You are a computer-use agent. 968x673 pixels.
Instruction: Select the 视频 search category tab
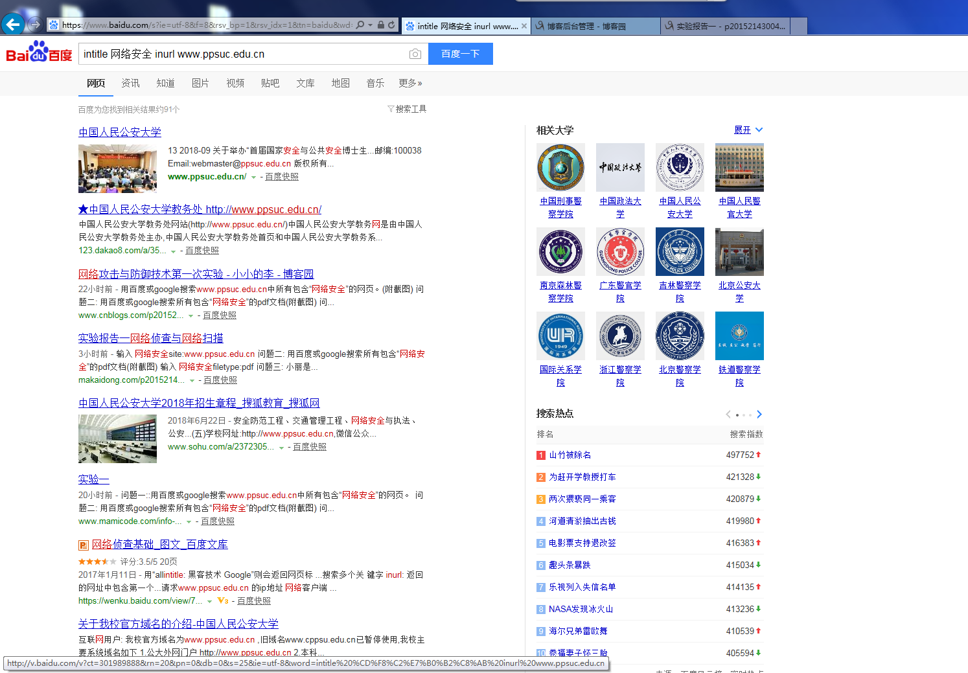click(235, 83)
